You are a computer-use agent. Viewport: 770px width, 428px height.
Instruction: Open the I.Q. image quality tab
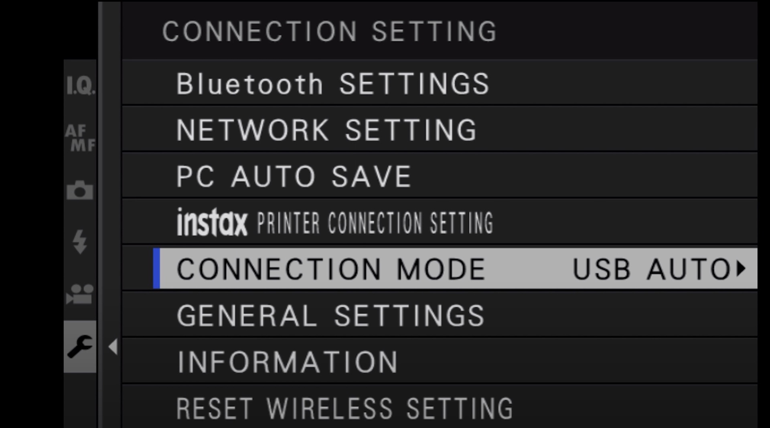click(x=80, y=85)
